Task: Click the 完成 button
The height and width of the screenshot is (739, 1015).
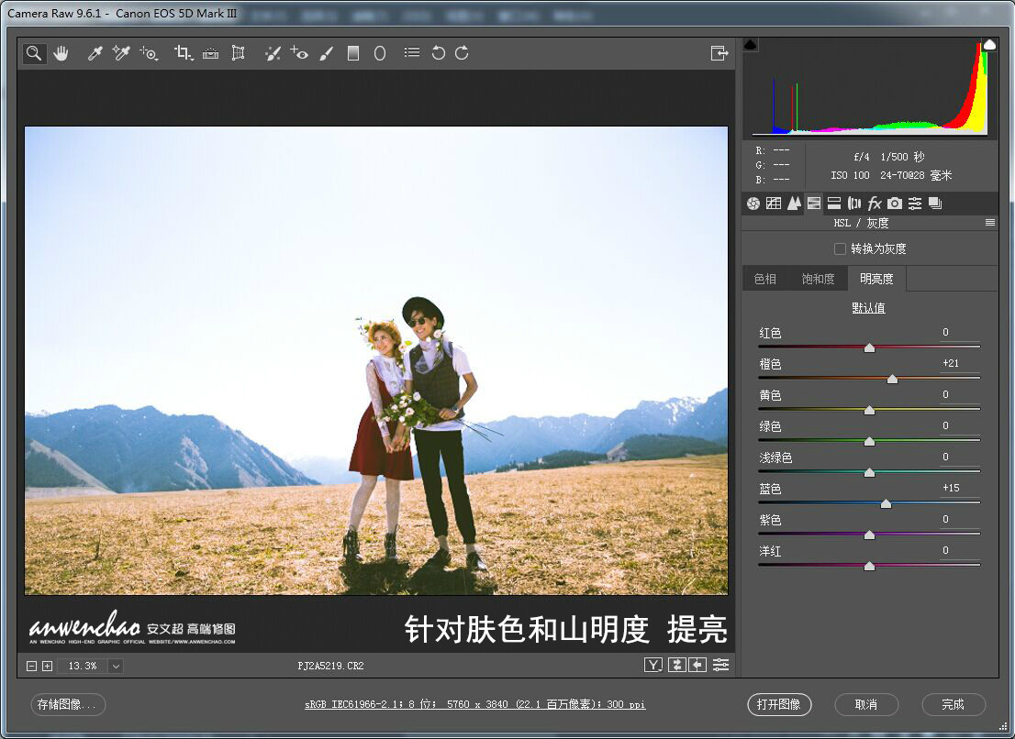Action: [953, 704]
